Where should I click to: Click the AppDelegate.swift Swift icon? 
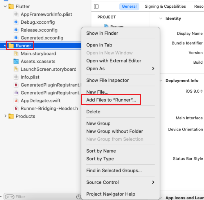tap(16, 101)
